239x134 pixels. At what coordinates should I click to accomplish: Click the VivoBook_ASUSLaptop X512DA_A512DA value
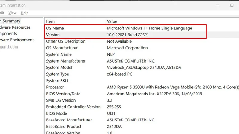[x=144, y=68]
